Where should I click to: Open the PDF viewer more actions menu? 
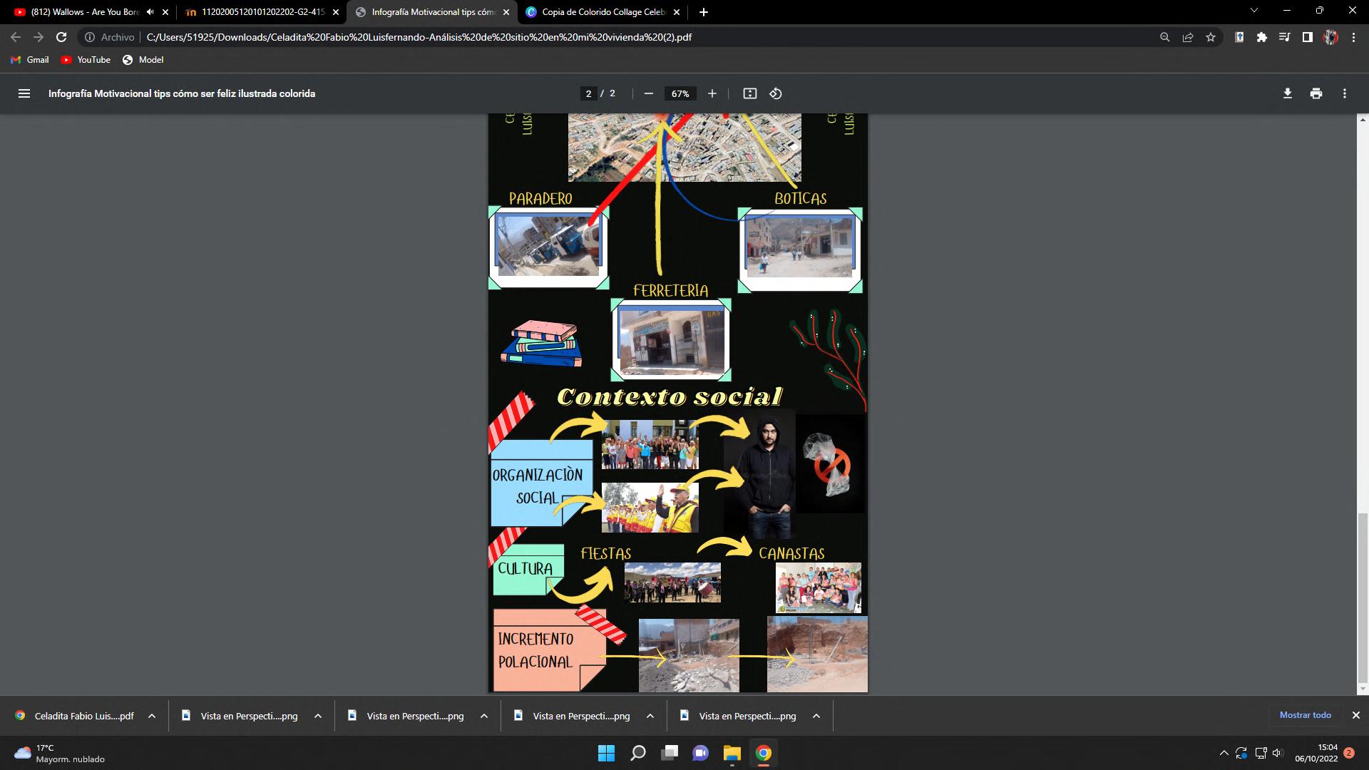pyautogui.click(x=1344, y=93)
